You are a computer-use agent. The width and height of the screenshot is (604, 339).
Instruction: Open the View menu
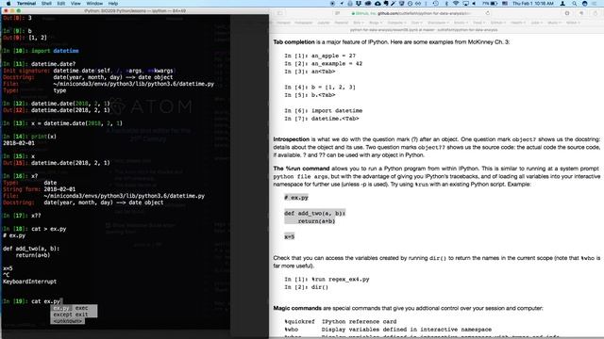pos(75,3)
